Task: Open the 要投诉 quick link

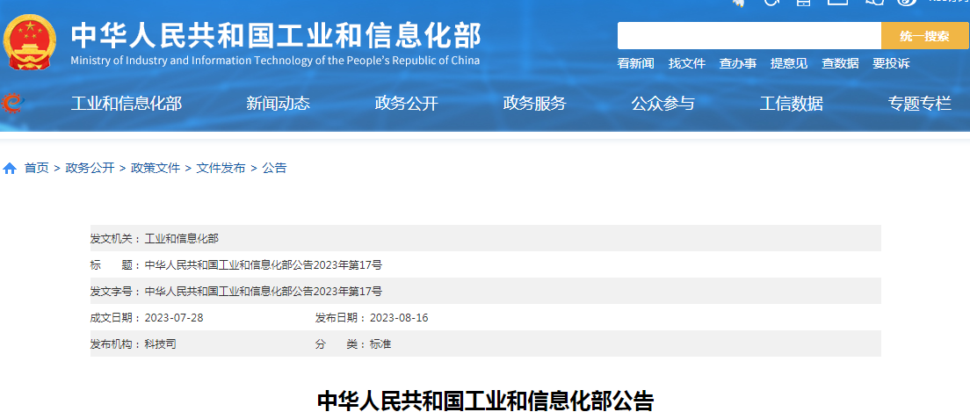Action: pyautogui.click(x=891, y=63)
